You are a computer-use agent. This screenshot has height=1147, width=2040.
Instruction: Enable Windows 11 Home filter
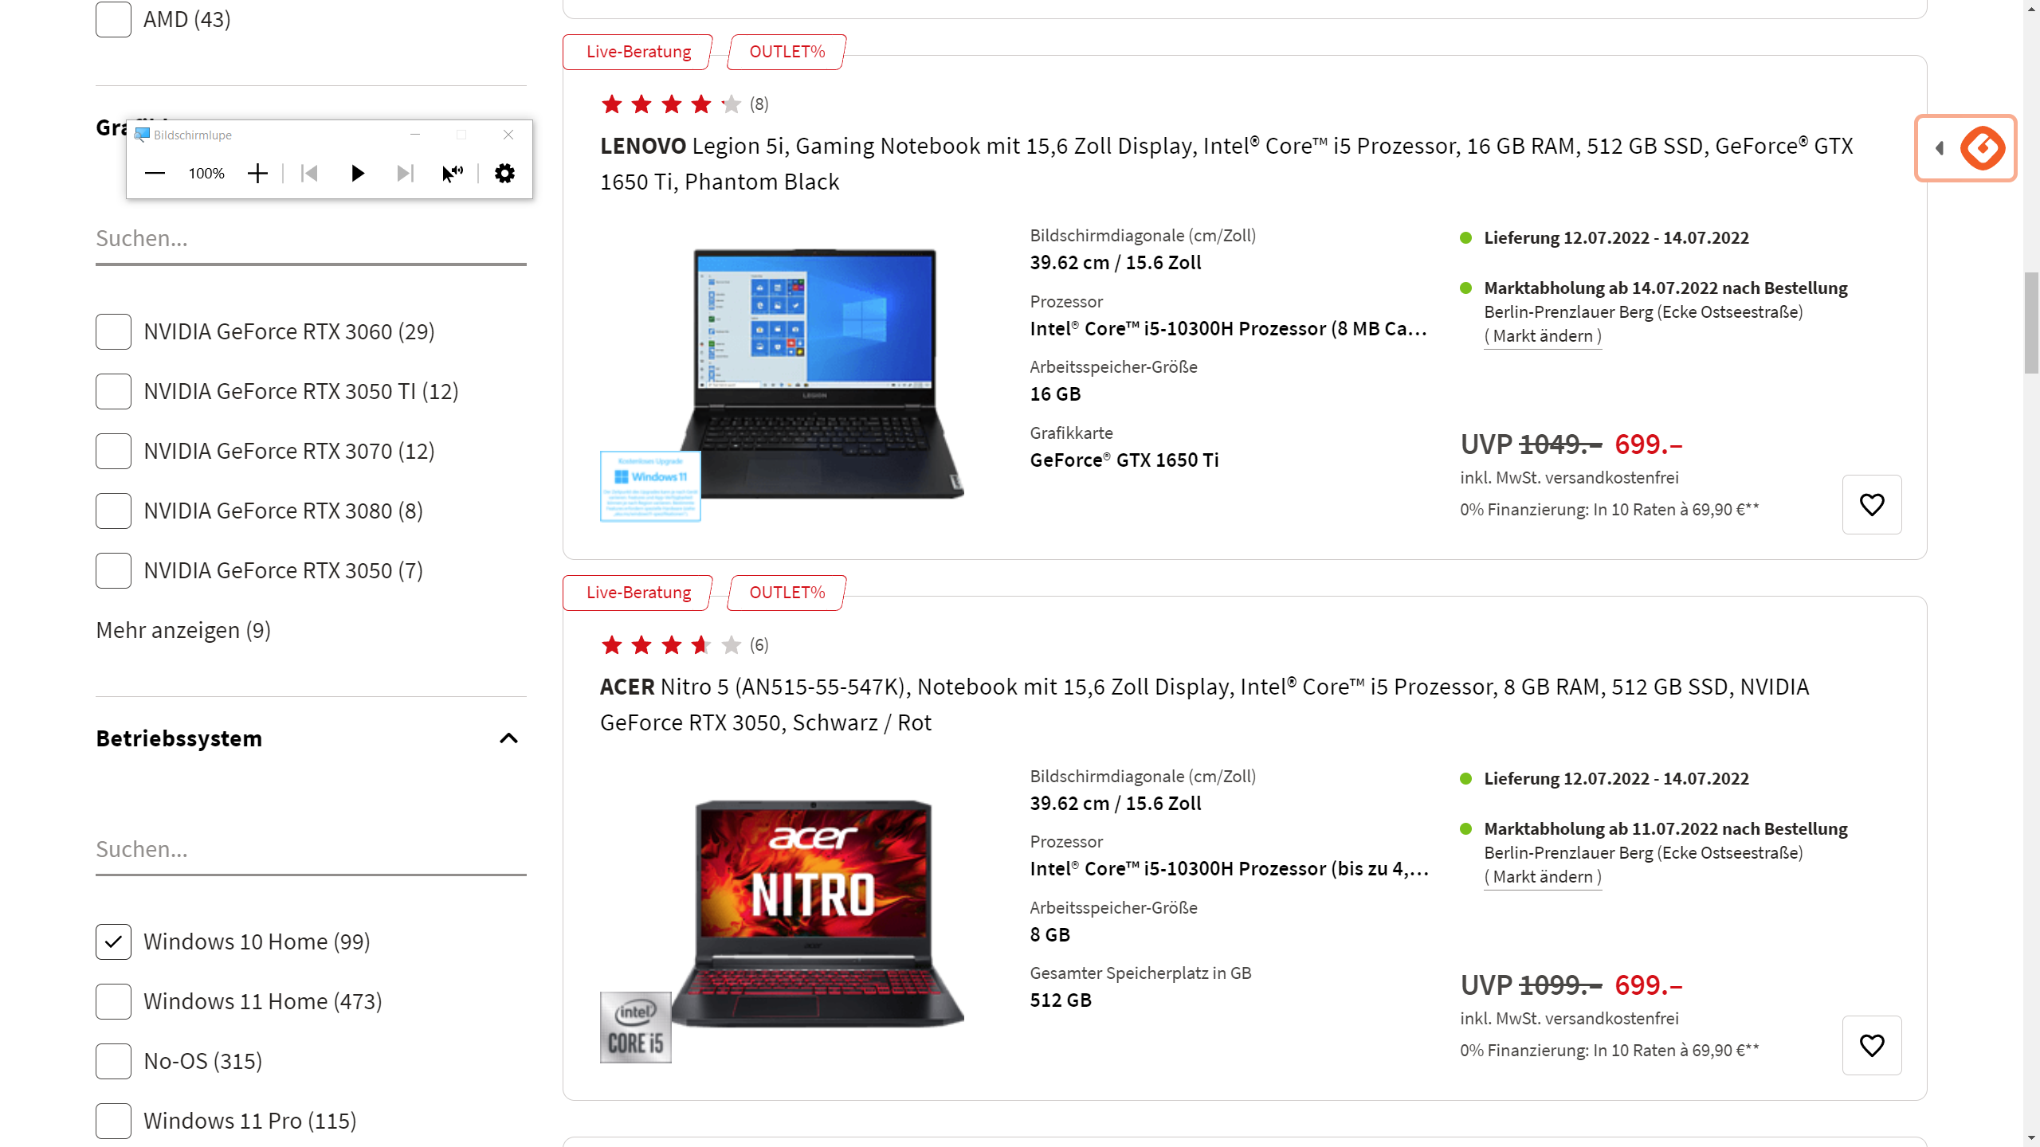pos(113,1001)
